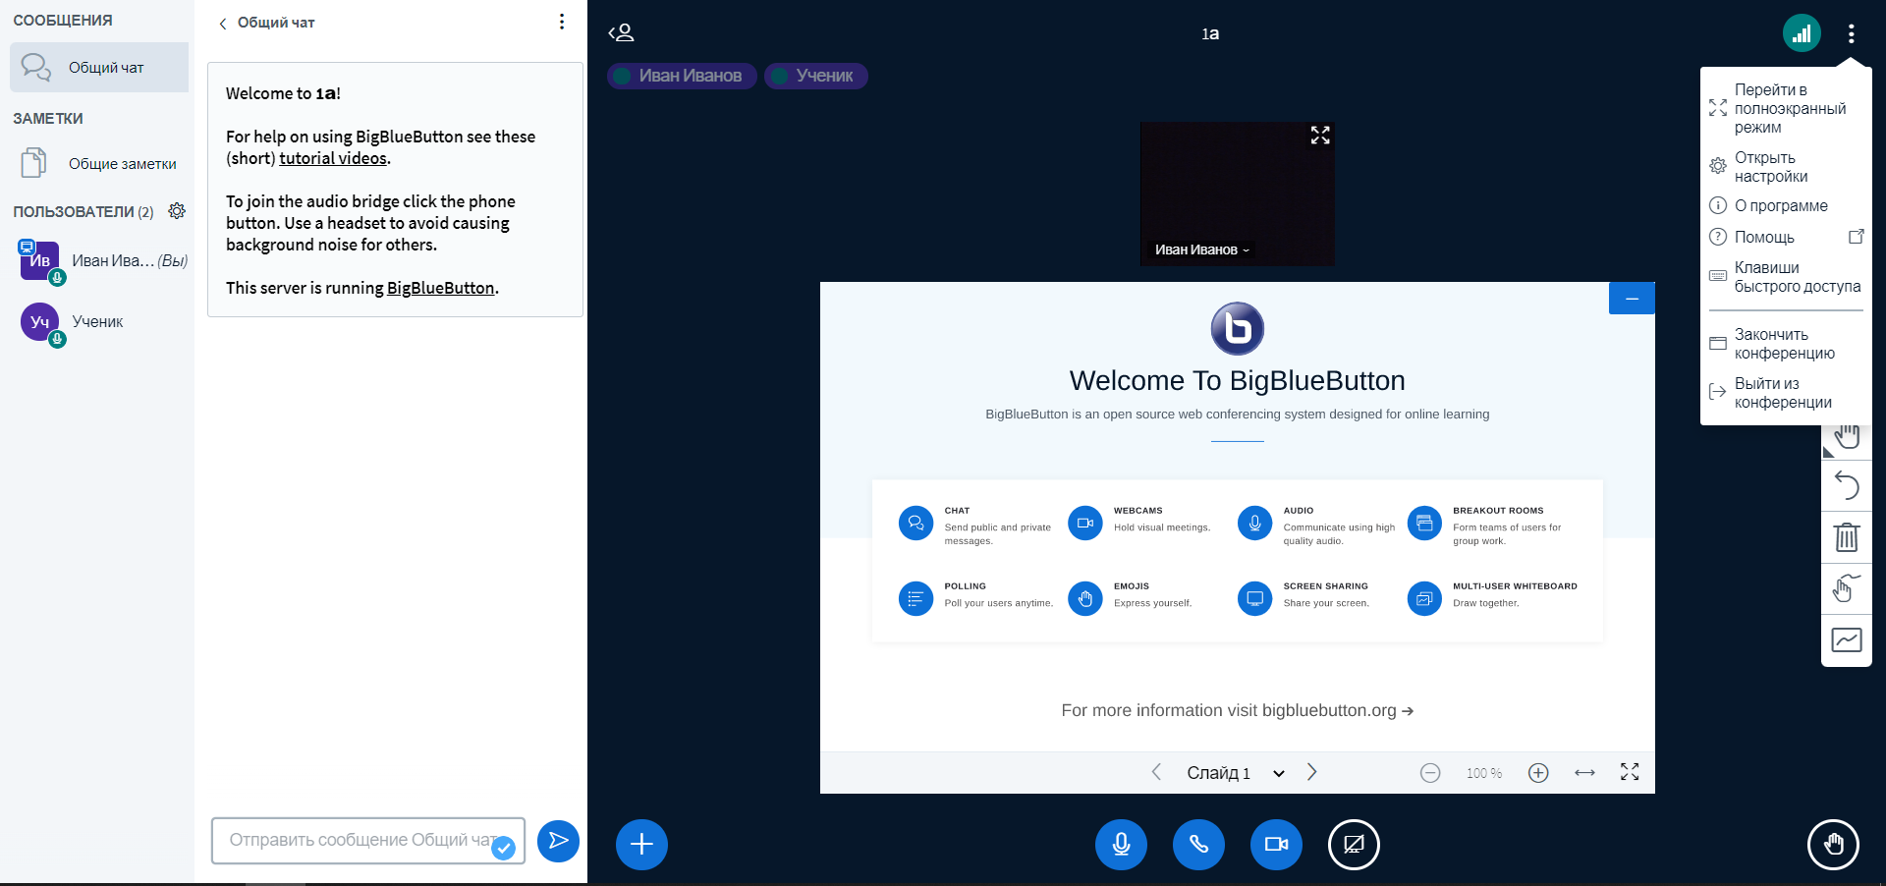Open Общие заметки shared notes
Viewport: 1886px width, 886px height.
coord(122,164)
